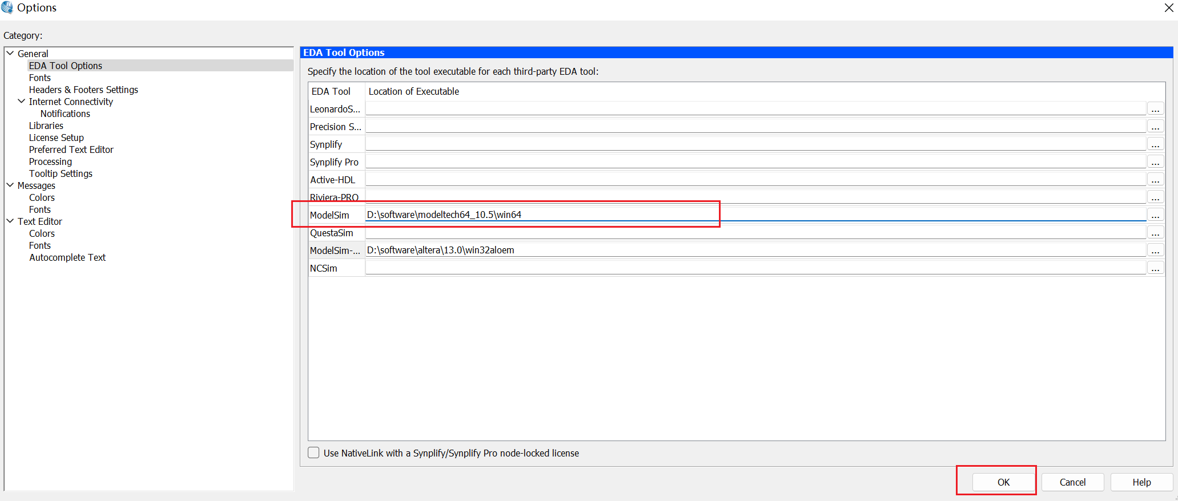1178x501 pixels.
Task: Edit the Riviera-PRO location field
Action: click(755, 197)
